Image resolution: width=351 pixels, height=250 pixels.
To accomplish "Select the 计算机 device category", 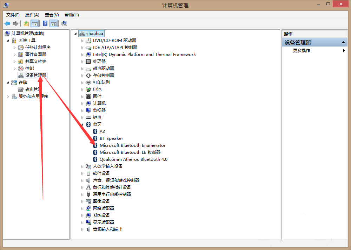I will click(99, 103).
